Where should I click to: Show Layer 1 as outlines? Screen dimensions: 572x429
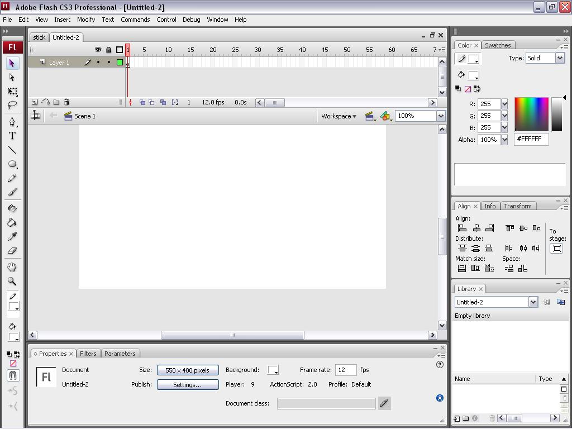tap(118, 62)
